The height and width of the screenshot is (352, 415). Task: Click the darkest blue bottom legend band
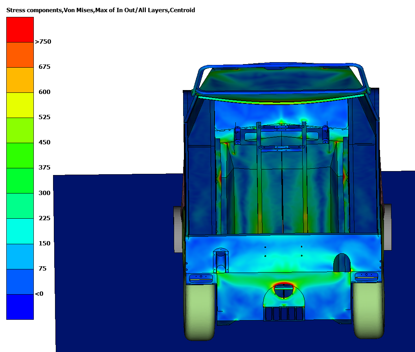(20, 307)
